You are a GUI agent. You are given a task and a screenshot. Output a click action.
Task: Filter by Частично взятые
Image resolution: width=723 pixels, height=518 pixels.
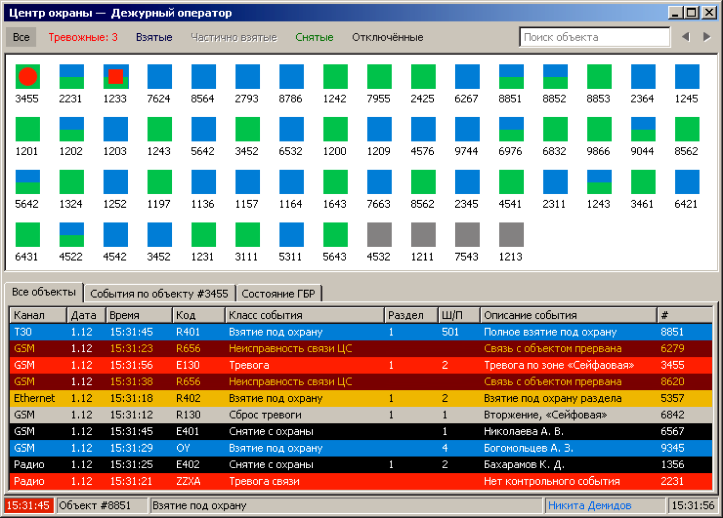coord(234,37)
